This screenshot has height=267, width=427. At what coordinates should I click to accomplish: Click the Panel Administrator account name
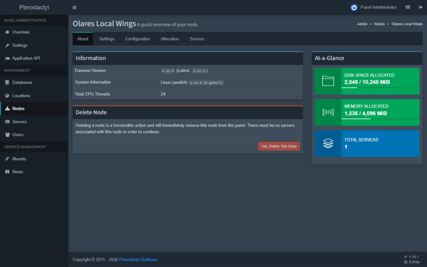[379, 7]
